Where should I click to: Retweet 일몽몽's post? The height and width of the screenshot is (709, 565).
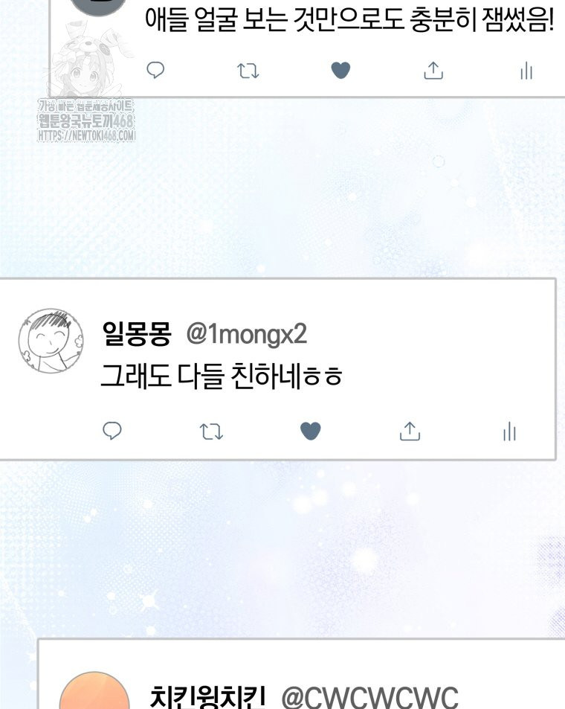[212, 432]
